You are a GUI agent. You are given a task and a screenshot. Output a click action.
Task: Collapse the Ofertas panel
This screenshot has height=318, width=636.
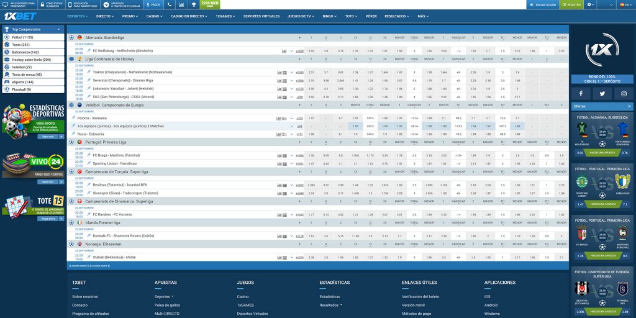pyautogui.click(x=630, y=106)
